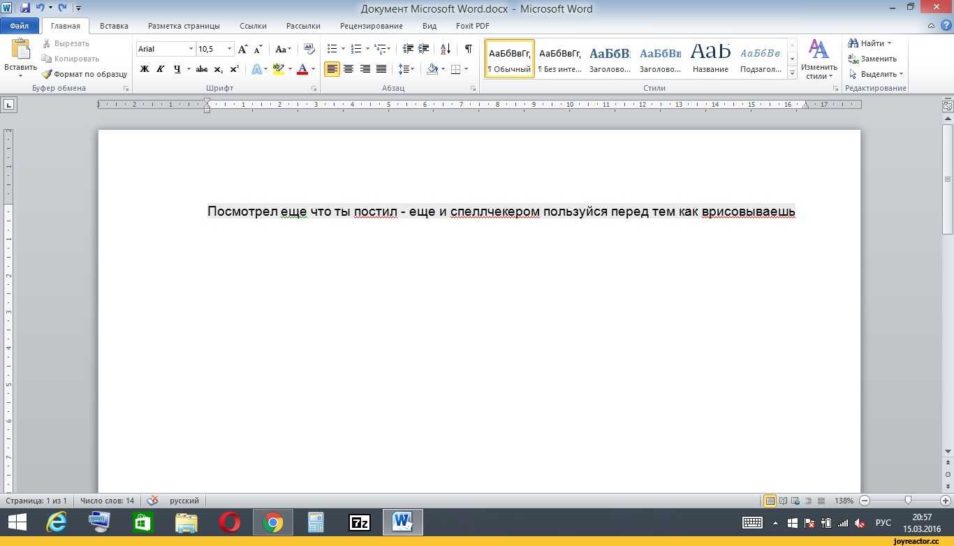Toggle superscript formatting

[x=234, y=69]
